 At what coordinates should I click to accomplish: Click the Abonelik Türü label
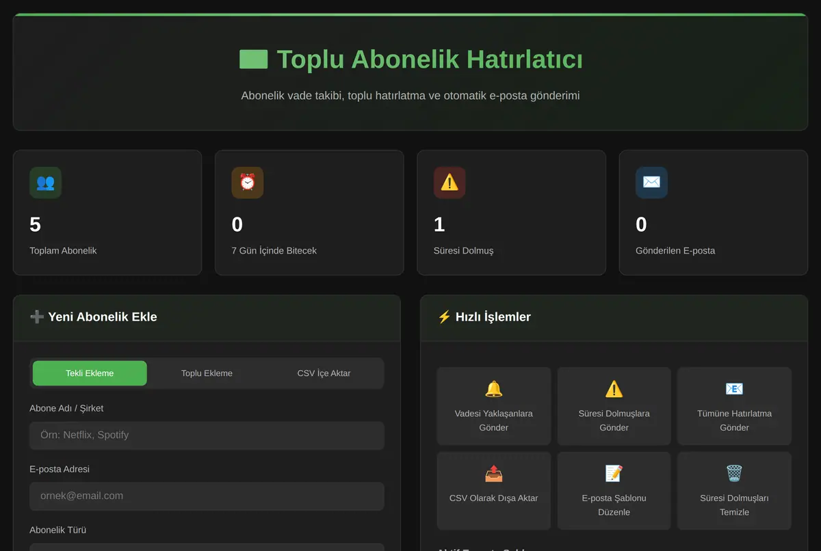tap(57, 530)
